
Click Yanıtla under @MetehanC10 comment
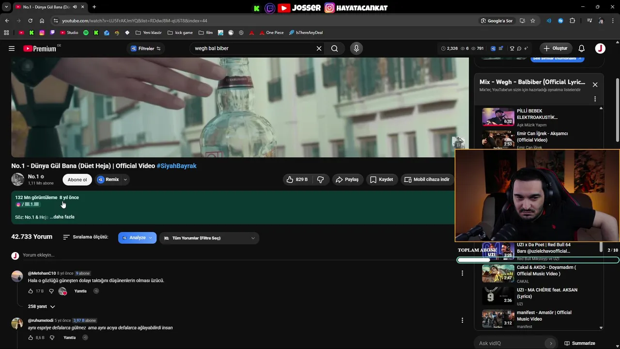(x=80, y=291)
